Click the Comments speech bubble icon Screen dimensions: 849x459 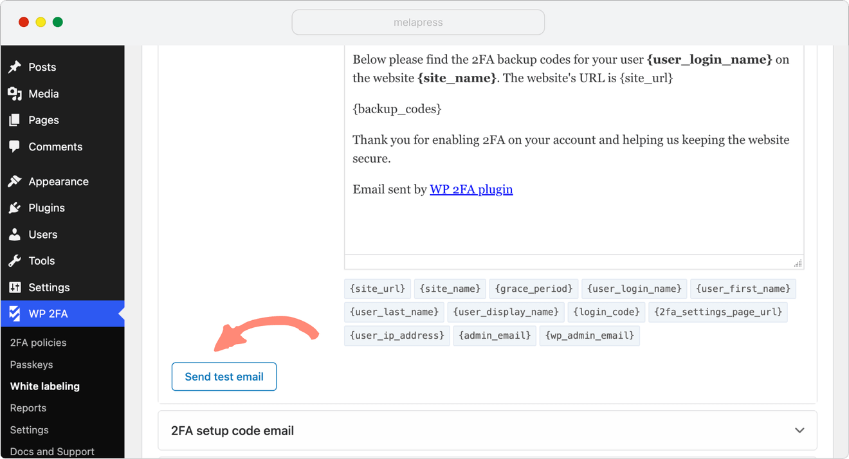click(15, 147)
